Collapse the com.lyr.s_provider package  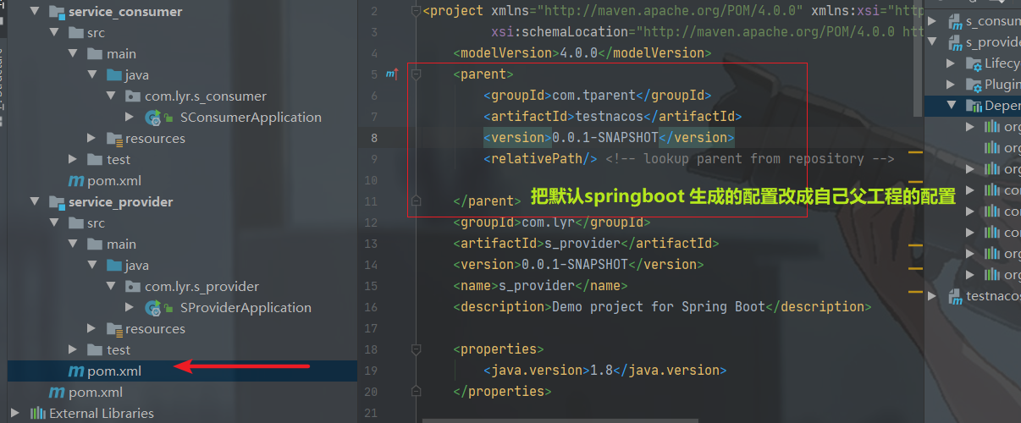(x=110, y=287)
